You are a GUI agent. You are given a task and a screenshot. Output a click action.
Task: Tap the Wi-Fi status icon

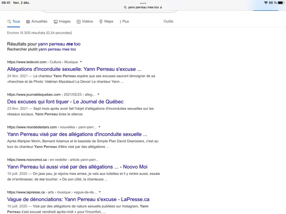(266, 3)
